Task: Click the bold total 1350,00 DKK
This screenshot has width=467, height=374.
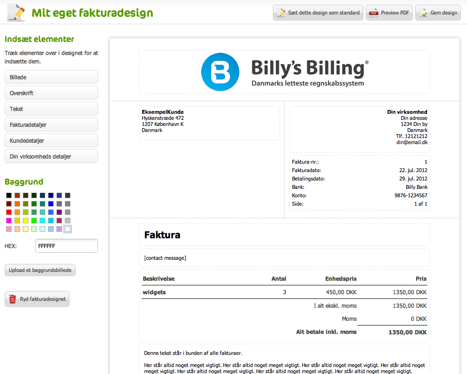Action: (407, 332)
